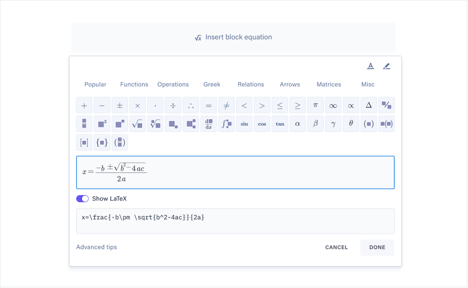
Task: Select the fraction icon
Action: tap(84, 124)
